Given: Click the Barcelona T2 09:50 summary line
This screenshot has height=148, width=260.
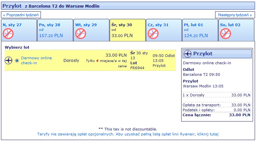Looking at the screenshot, I should (201, 74).
